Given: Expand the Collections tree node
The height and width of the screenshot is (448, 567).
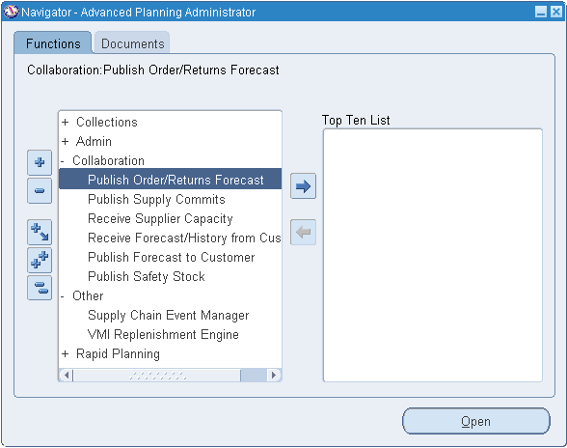Looking at the screenshot, I should pos(66,122).
